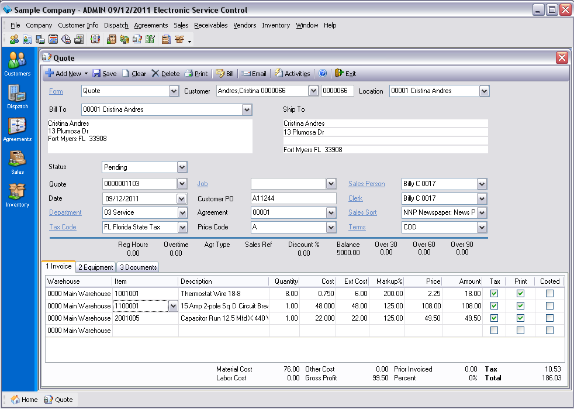This screenshot has height=409, width=574.
Task: Expand the Status dropdown
Action: [x=182, y=167]
